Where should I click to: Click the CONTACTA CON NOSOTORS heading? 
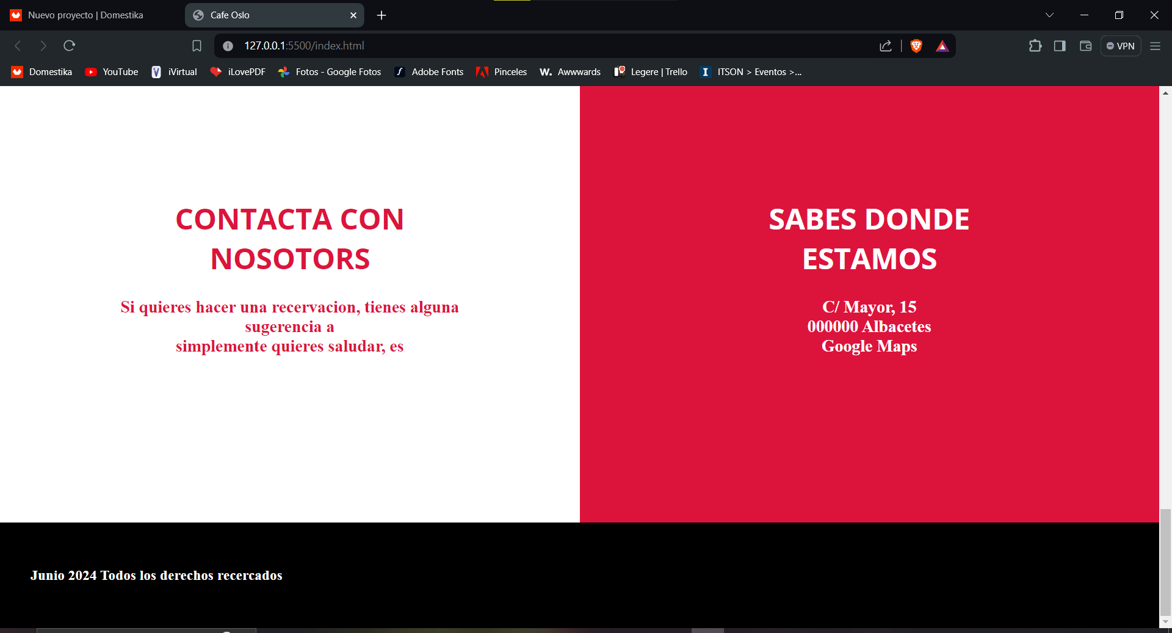pos(290,239)
